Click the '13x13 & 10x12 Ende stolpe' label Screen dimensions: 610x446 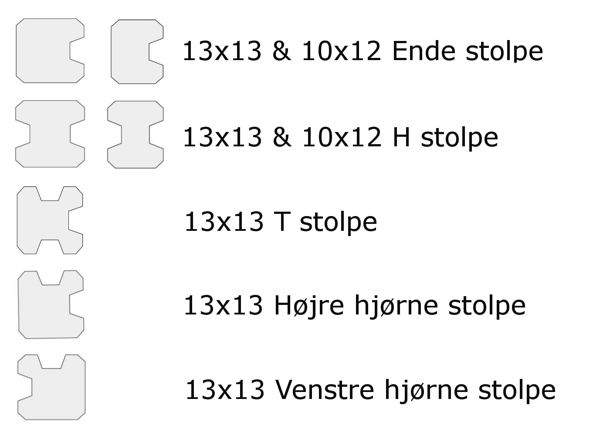(363, 51)
